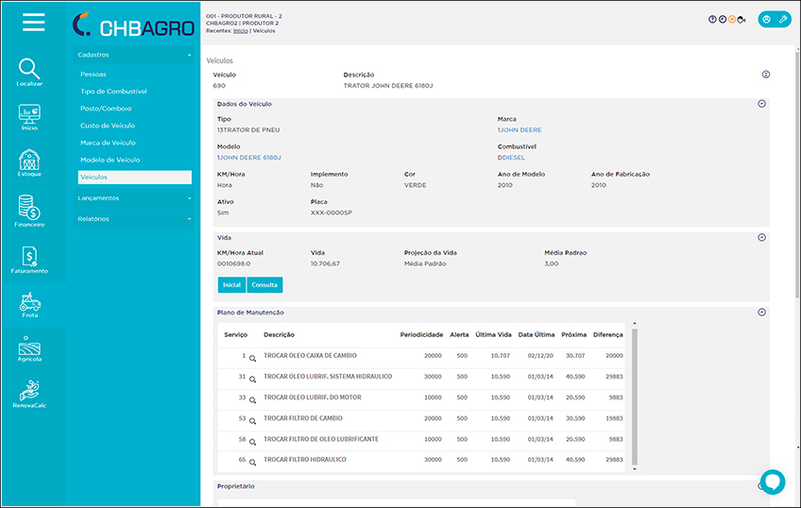The height and width of the screenshot is (508, 801).
Task: Launch the RenovaCalc tool
Action: pyautogui.click(x=29, y=391)
